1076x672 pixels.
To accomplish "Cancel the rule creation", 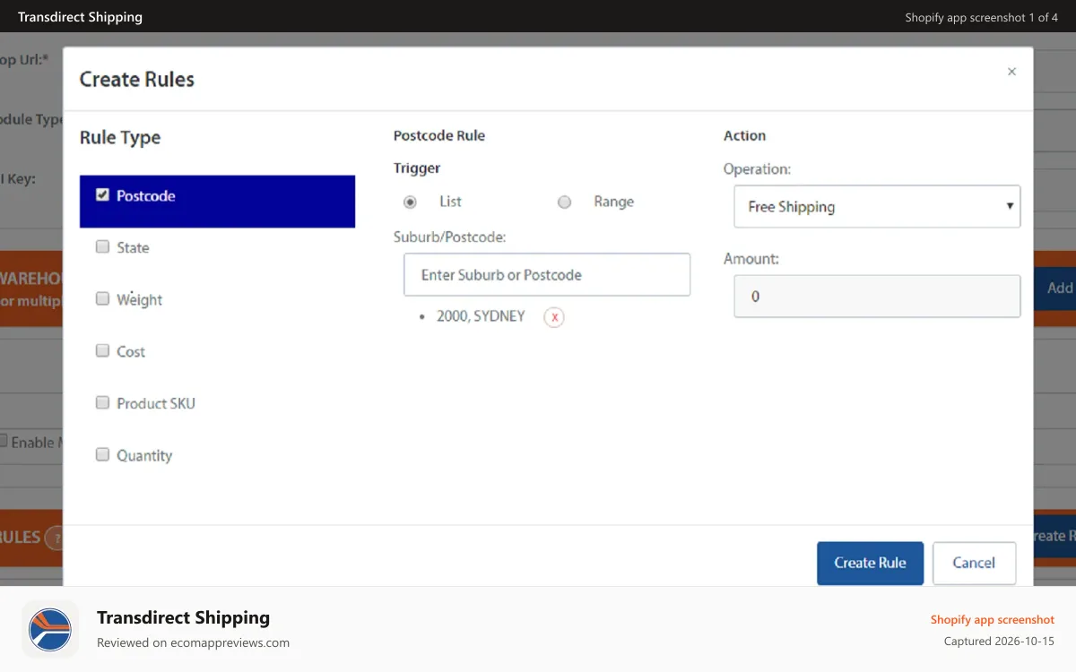I will tap(974, 564).
